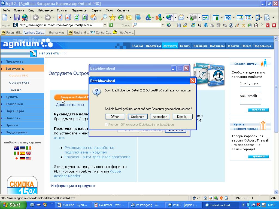Click the tile windows grid icon
Viewport: 279px width, 209px height.
(248, 17)
